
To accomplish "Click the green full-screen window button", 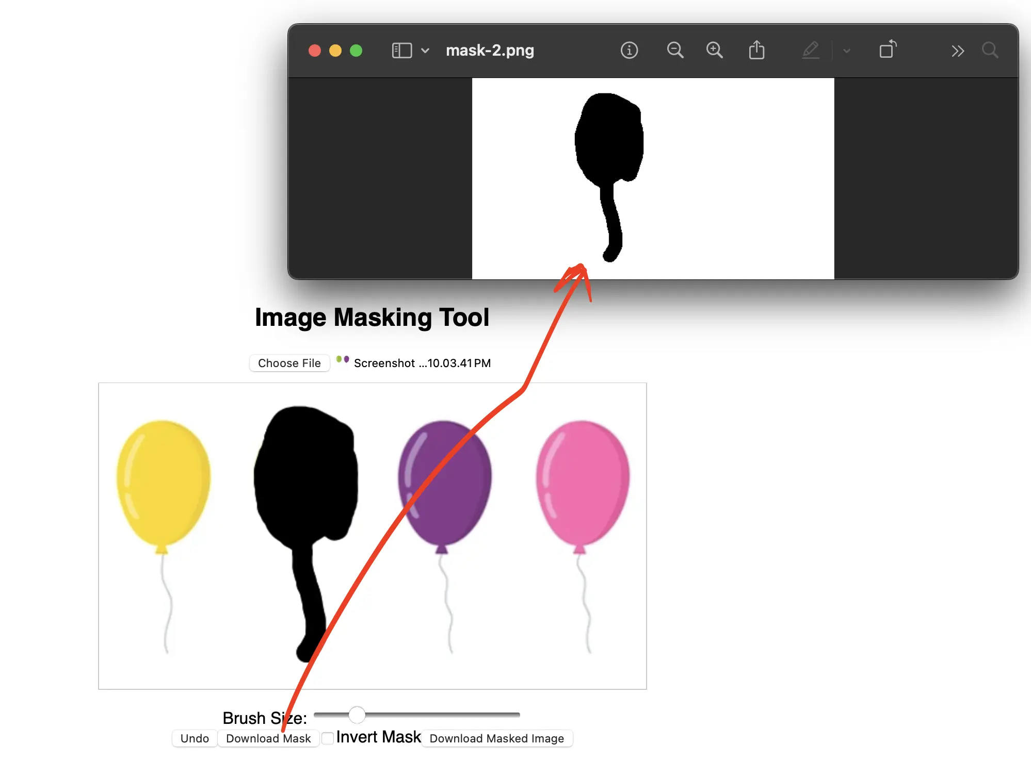I will tap(356, 51).
